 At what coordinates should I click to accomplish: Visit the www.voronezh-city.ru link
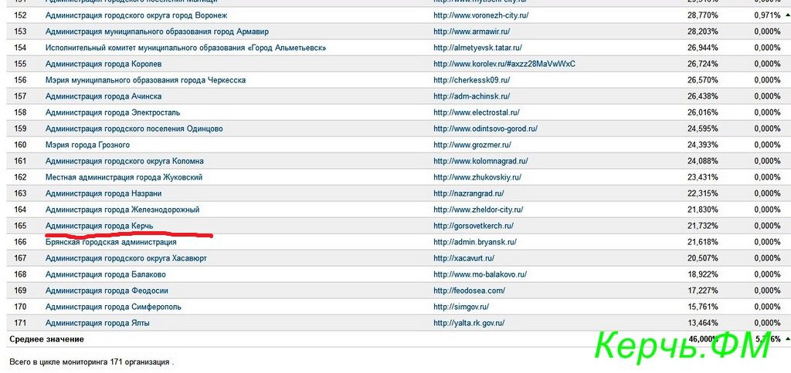[480, 15]
